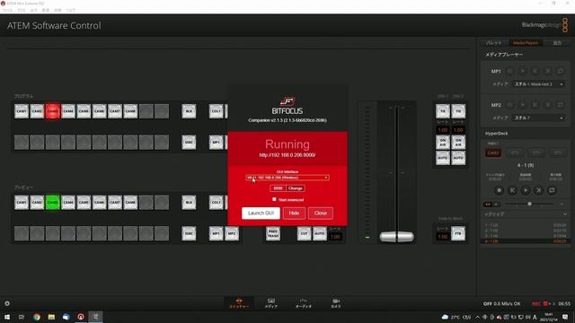The width and height of the screenshot is (575, 323).
Task: Switch to the Media Players tab
Action: [x=526, y=43]
